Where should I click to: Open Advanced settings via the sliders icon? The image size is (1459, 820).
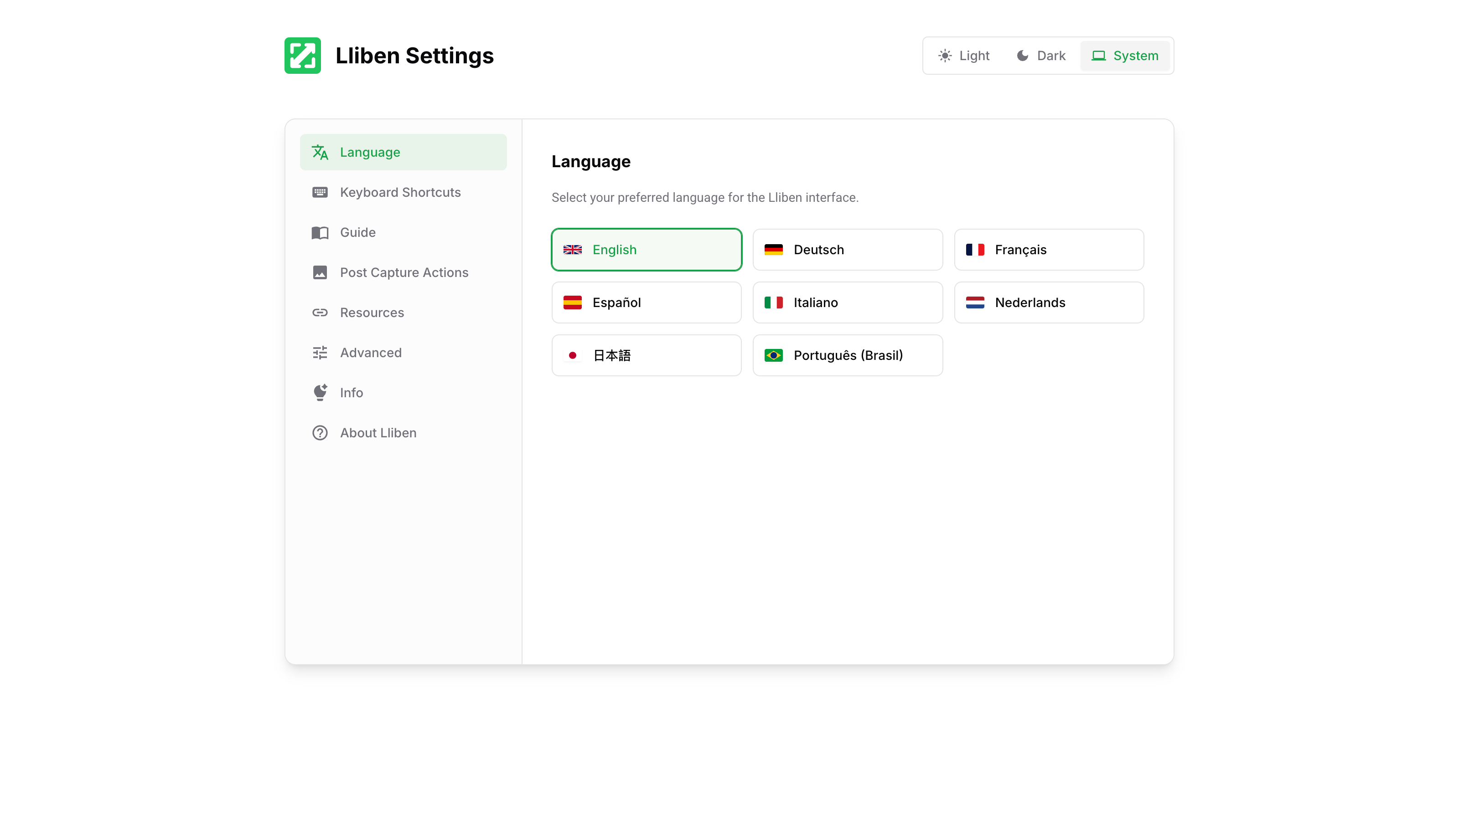(320, 353)
